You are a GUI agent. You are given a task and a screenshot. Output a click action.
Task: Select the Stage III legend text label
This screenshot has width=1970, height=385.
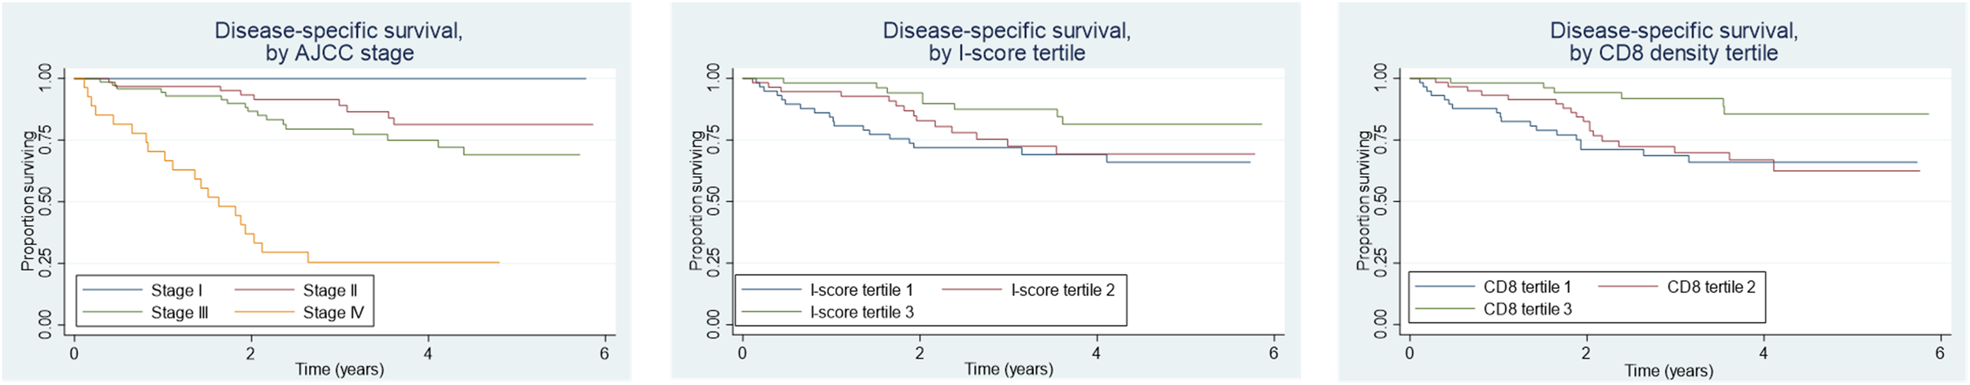tap(180, 313)
